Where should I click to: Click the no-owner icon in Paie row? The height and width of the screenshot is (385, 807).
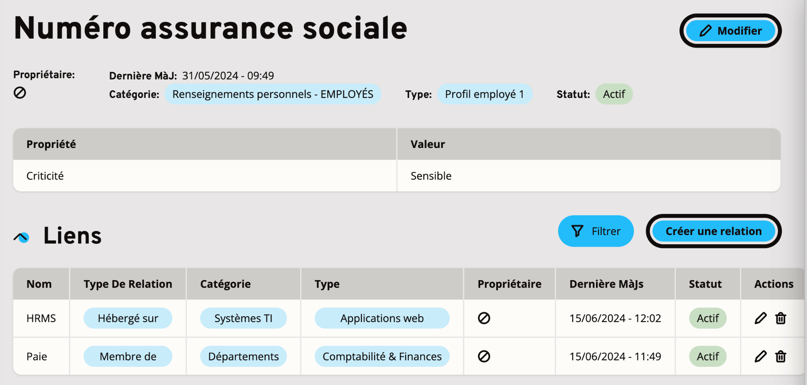pyautogui.click(x=484, y=356)
